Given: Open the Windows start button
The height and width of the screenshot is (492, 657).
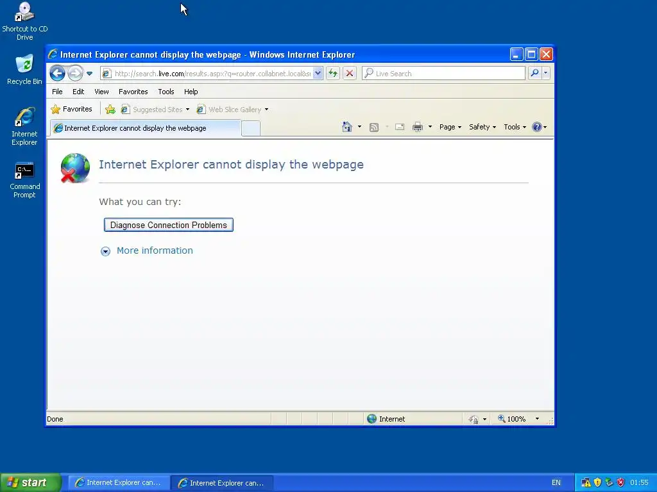Looking at the screenshot, I should 31,482.
